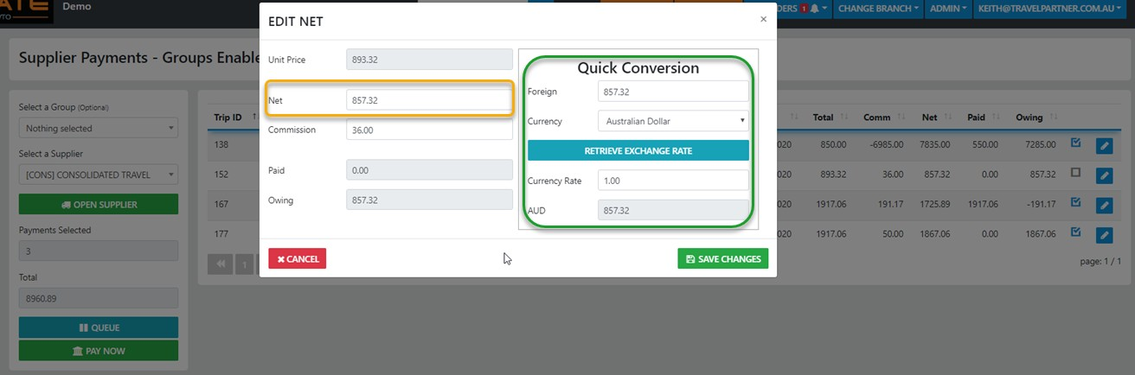This screenshot has width=1135, height=375.
Task: Open the Admin menu
Action: 948,9
